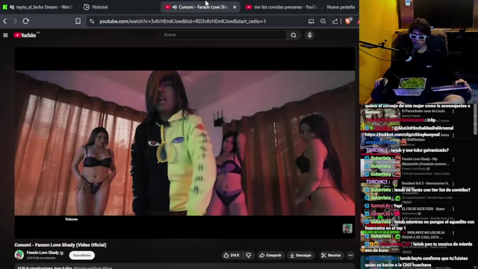Open the YouTube hamburger guide menu
This screenshot has width=478, height=269.
[x=6, y=35]
